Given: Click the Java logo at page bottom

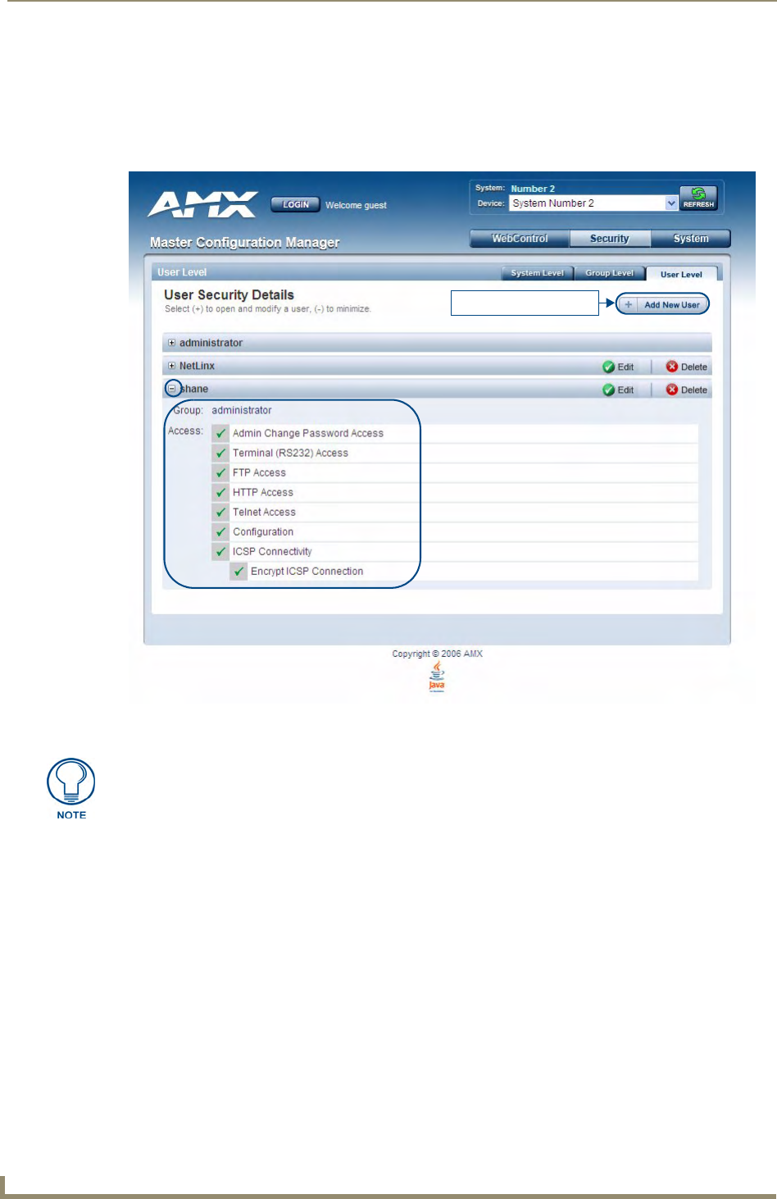Looking at the screenshot, I should (x=437, y=677).
